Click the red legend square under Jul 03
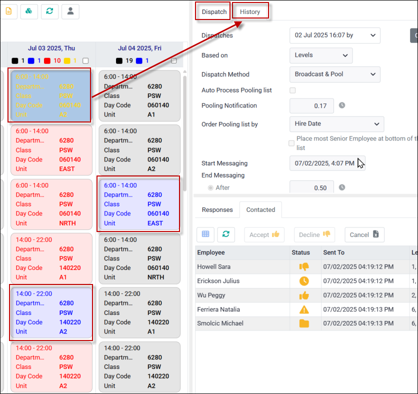Viewport: 418px width, 394px height. (47, 61)
